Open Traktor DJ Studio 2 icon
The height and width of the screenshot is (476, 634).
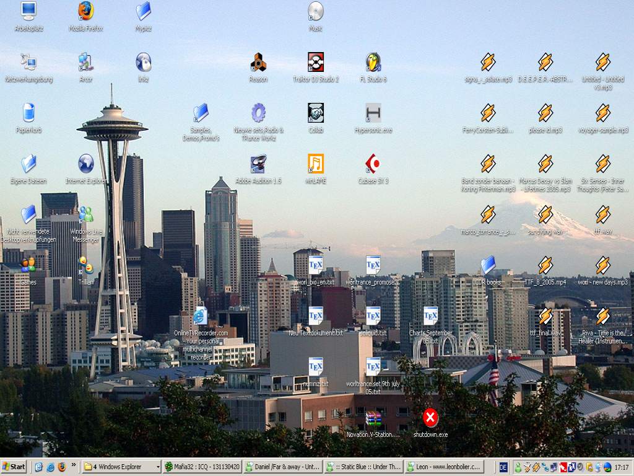coord(316,62)
